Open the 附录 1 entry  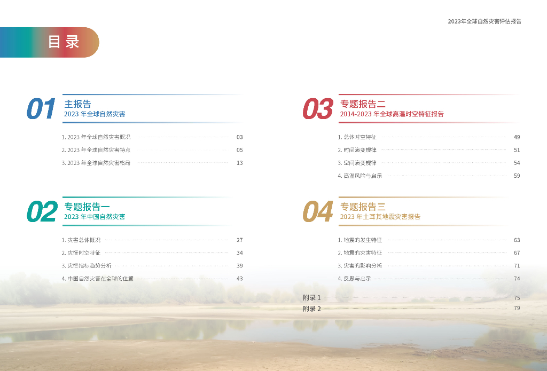pos(312,298)
